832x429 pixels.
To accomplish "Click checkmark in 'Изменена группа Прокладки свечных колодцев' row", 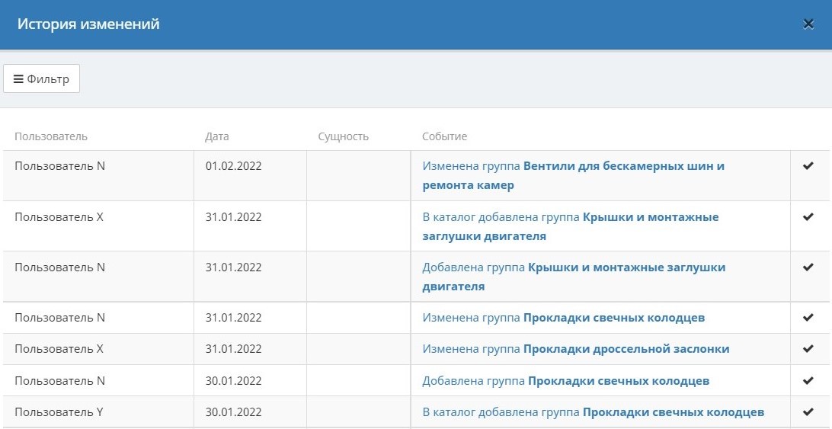I will [808, 318].
